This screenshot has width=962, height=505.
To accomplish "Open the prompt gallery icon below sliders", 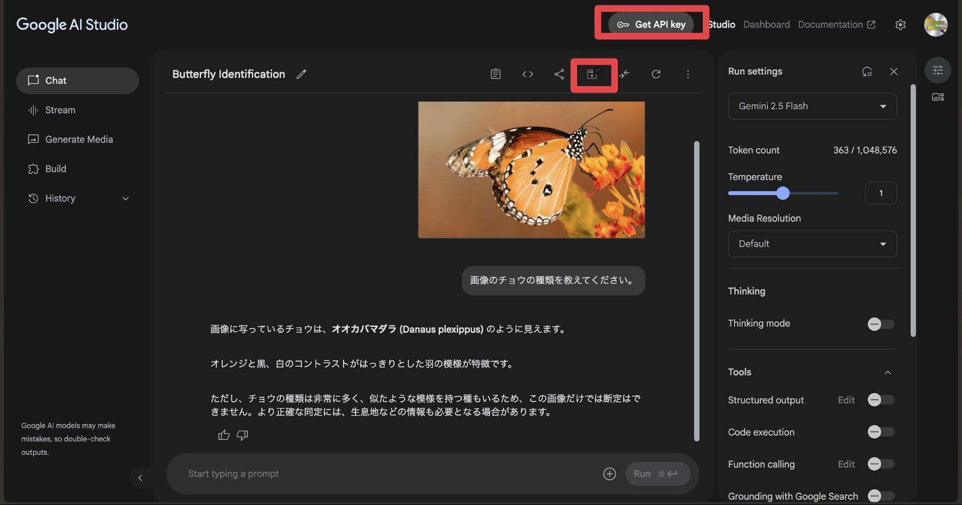I will [x=937, y=97].
